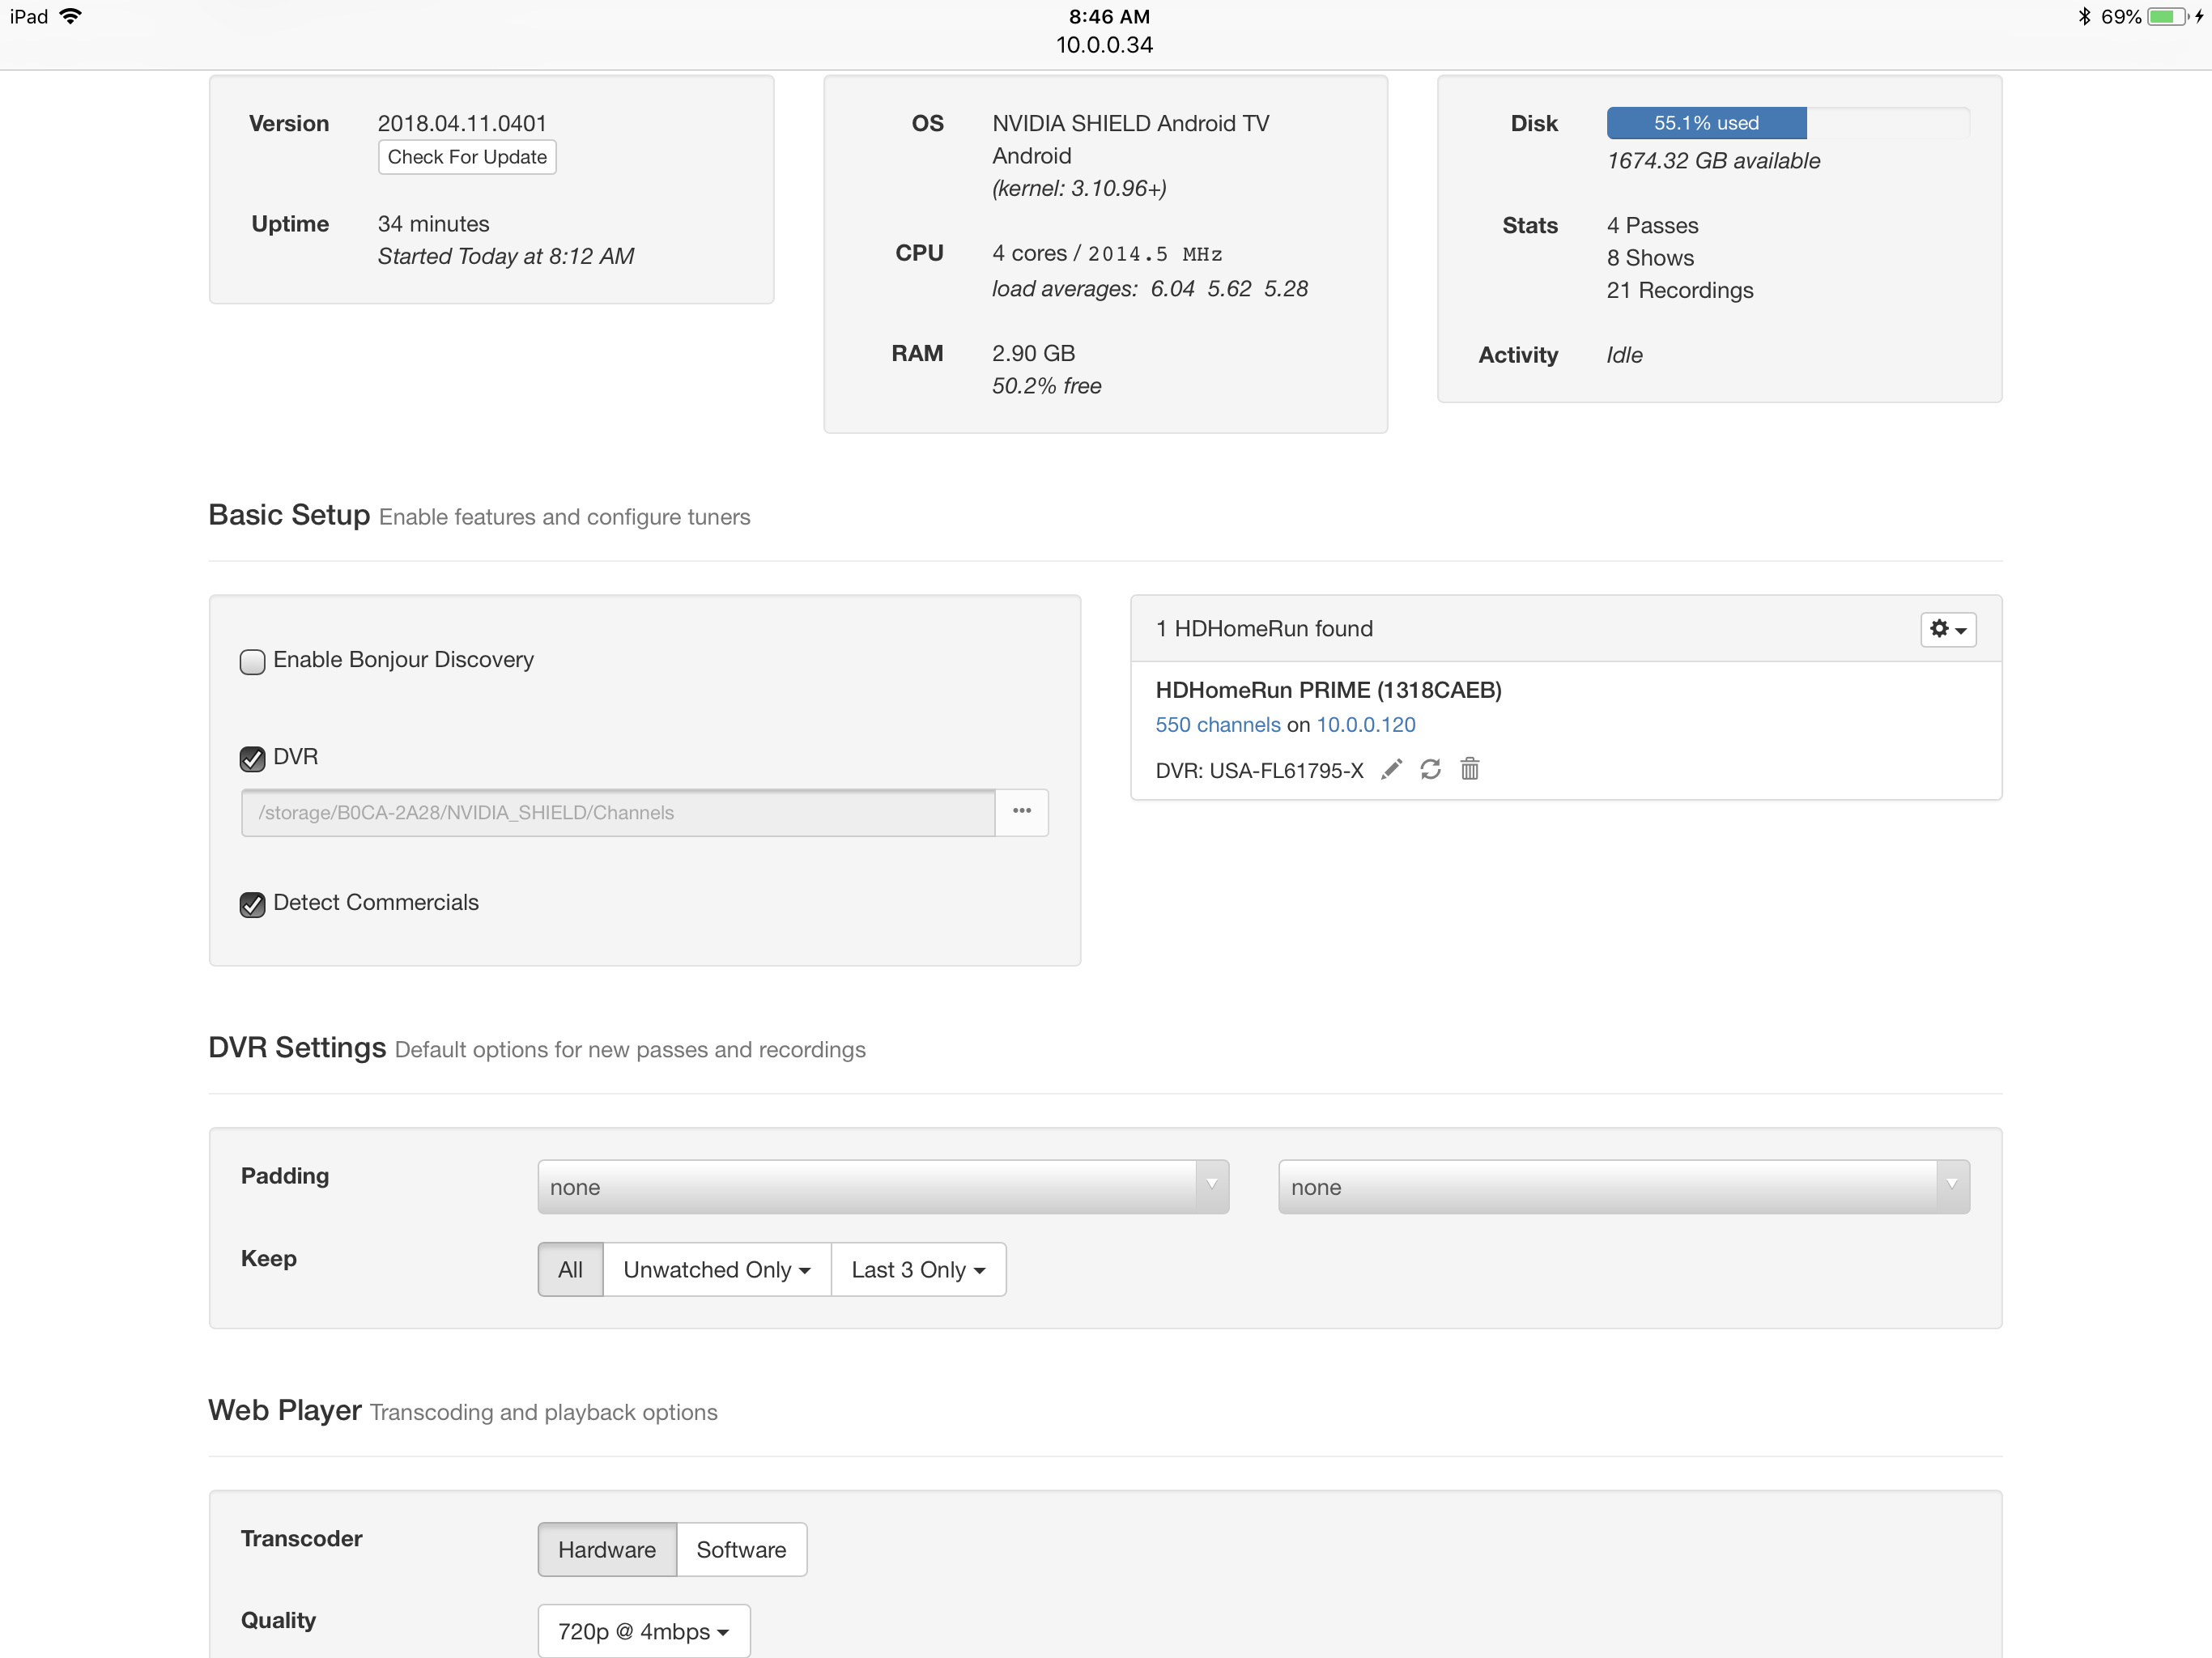Enable Bonjour Discovery checkbox
The width and height of the screenshot is (2212, 1658).
coord(252,661)
